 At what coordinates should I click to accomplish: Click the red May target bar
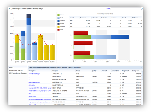[x=83, y=43]
